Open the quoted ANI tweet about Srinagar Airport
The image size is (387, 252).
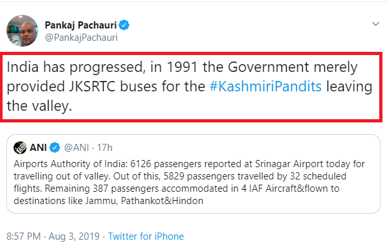click(x=193, y=174)
